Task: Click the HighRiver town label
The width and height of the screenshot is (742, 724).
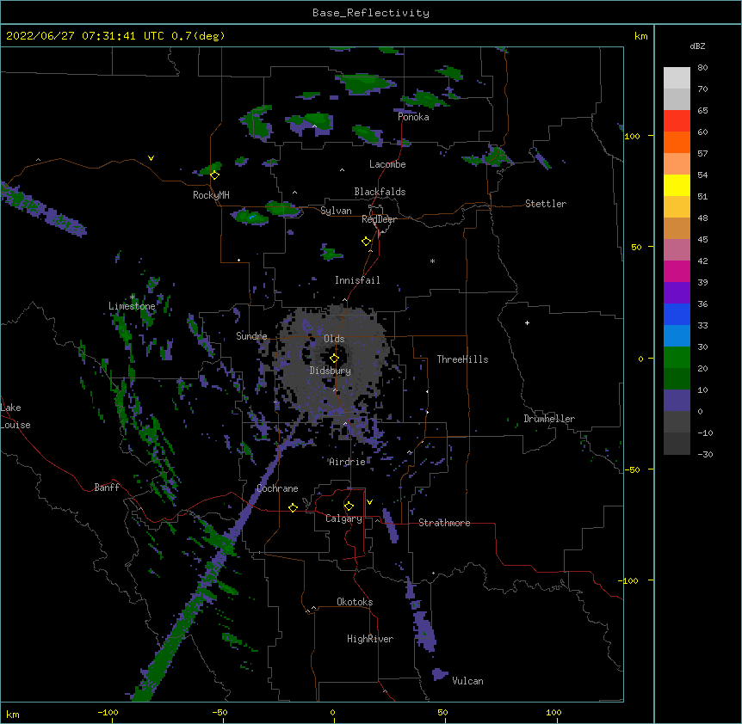Action: [370, 639]
